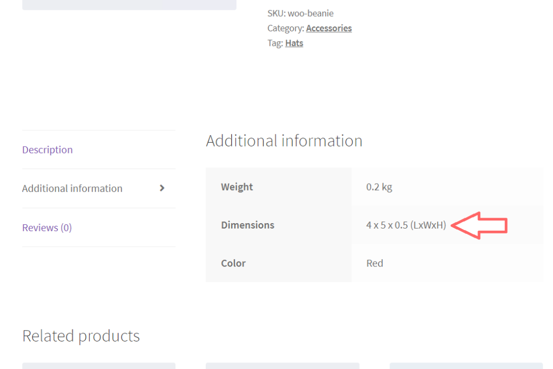
Task: Open the Reviews (0) tab
Action: click(46, 227)
